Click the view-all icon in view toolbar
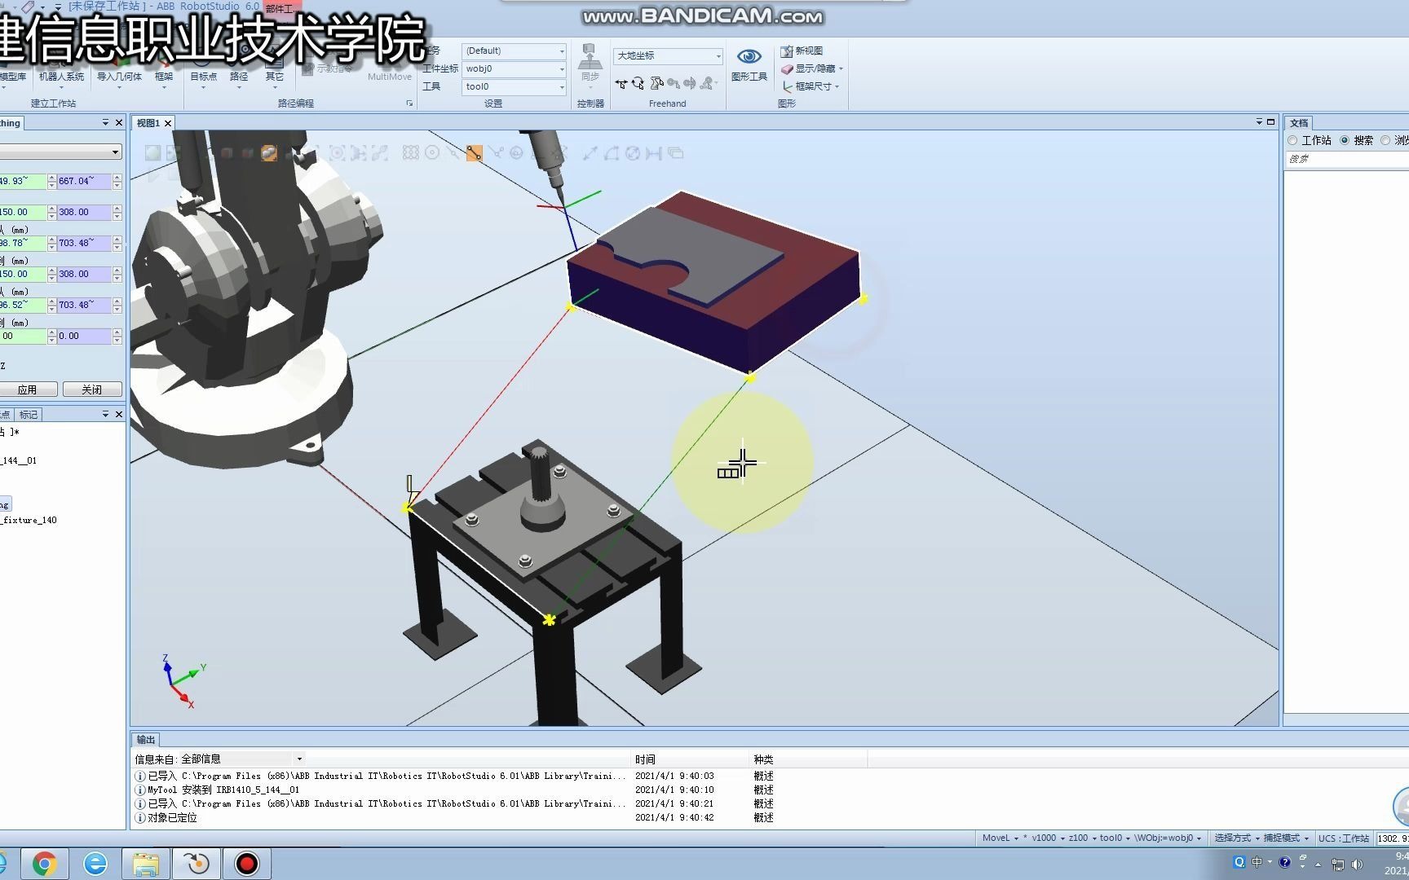The height and width of the screenshot is (880, 1409). pos(152,152)
